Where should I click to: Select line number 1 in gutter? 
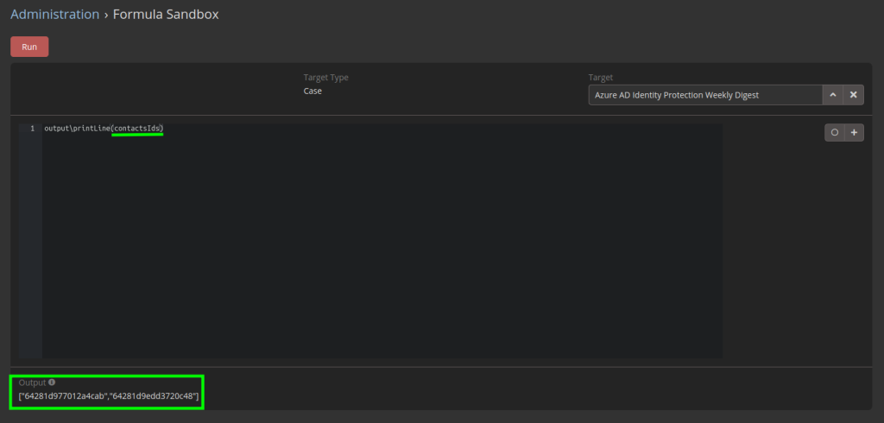(32, 129)
